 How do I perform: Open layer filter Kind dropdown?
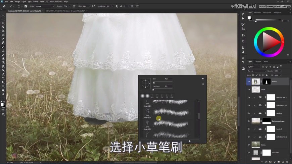254,67
